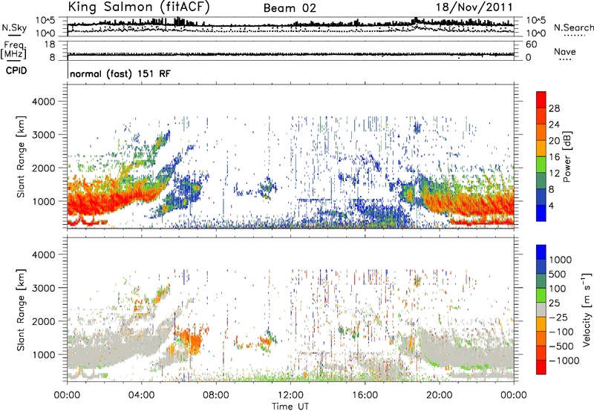594x411 pixels.
Task: Click the '1000' tick on the velocity colorbar
Action: coord(561,260)
